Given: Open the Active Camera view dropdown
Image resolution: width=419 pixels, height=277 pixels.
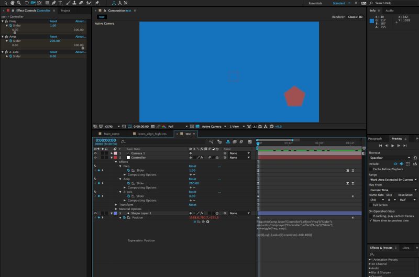Looking at the screenshot, I should coord(214,126).
